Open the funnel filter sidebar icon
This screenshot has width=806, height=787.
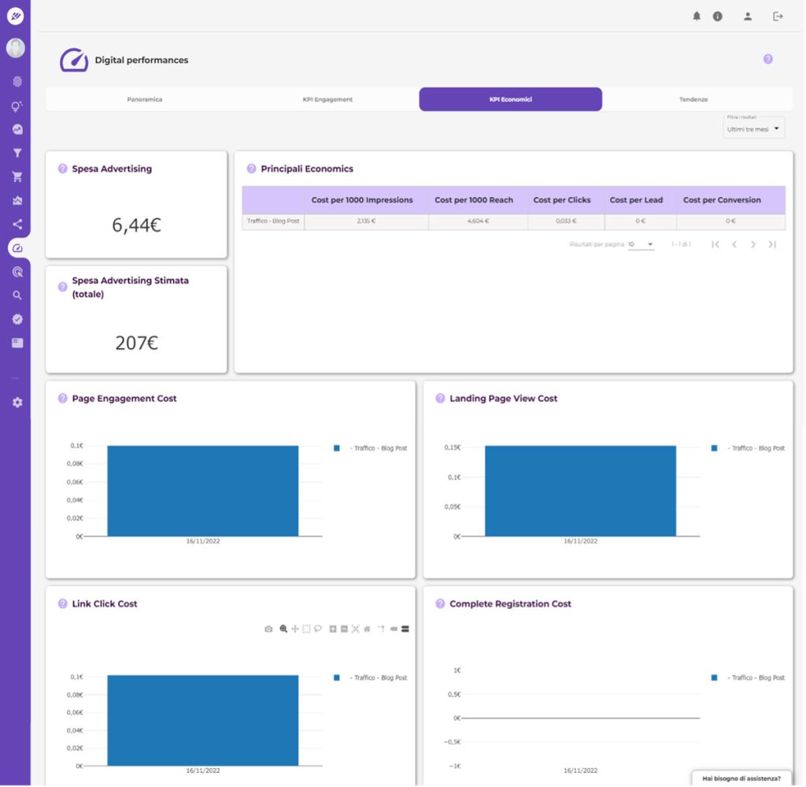click(x=17, y=154)
